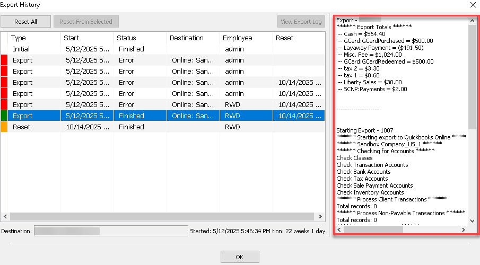Click the 'Check Transaction Accounts' line
The image size is (480, 265).
click(372, 165)
